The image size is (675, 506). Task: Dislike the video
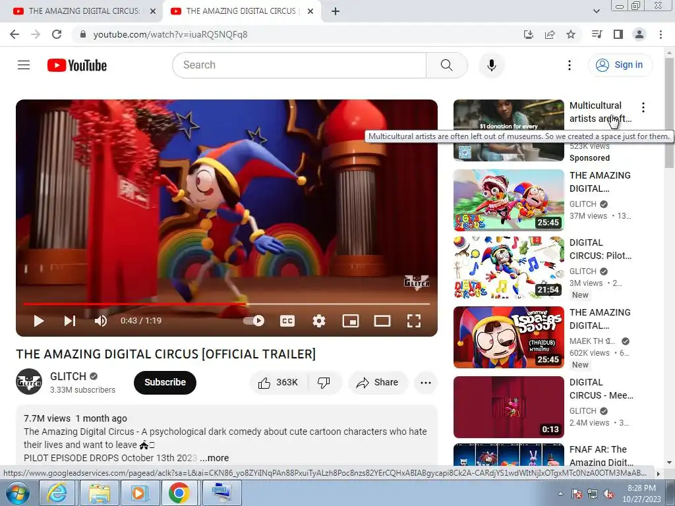pos(324,383)
